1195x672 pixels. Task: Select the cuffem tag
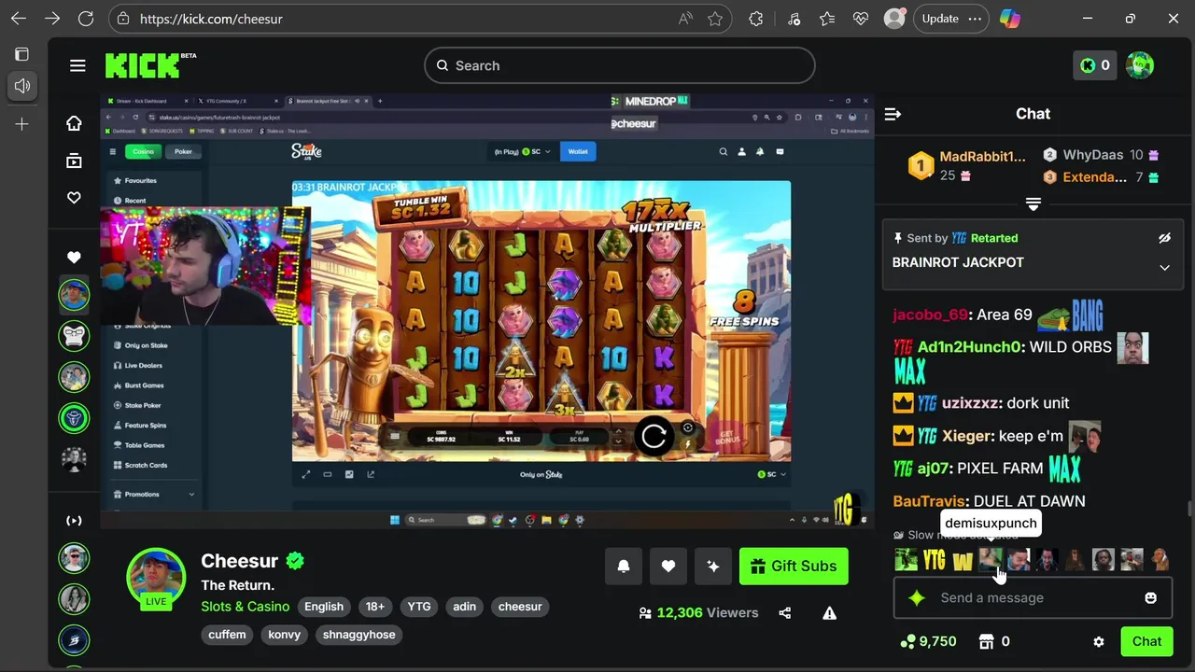[227, 635]
